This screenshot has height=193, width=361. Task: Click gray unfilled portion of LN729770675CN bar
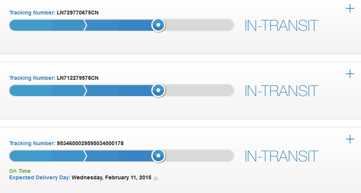coord(199,25)
